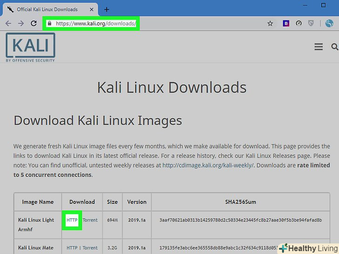Select the Download Kali Linux Images heading
The width and height of the screenshot is (339, 254).
click(98, 120)
